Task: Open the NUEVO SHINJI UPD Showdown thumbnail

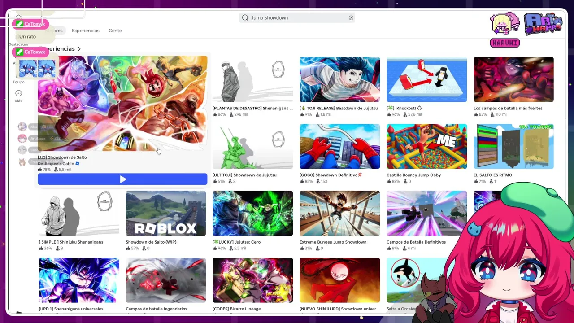Action: 339,280
